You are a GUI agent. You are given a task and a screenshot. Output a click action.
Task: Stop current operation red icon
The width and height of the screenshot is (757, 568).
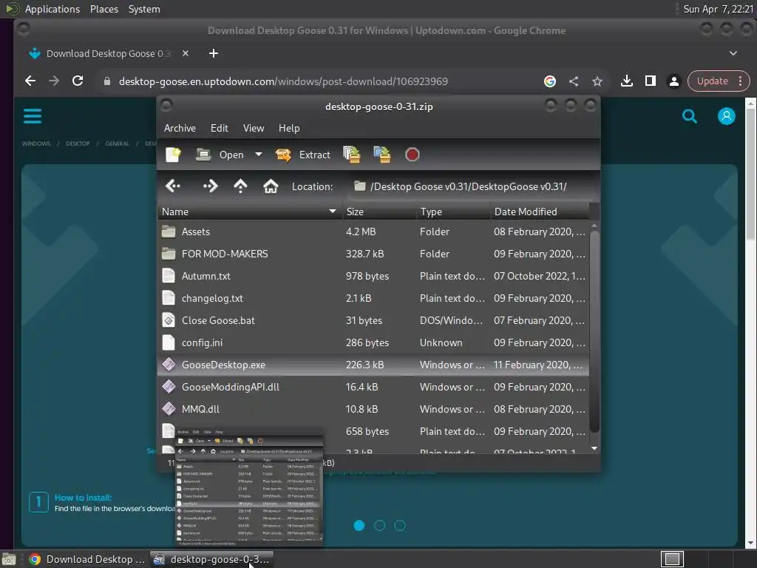click(x=412, y=155)
